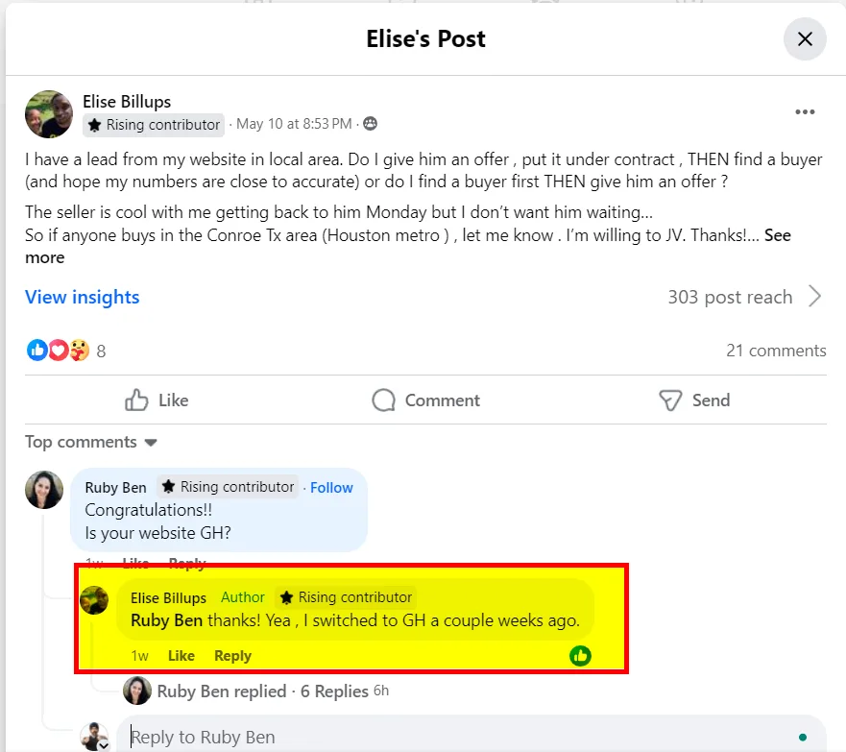Image resolution: width=846 pixels, height=752 pixels.
Task: Open the post reach details chevron
Action: [814, 297]
